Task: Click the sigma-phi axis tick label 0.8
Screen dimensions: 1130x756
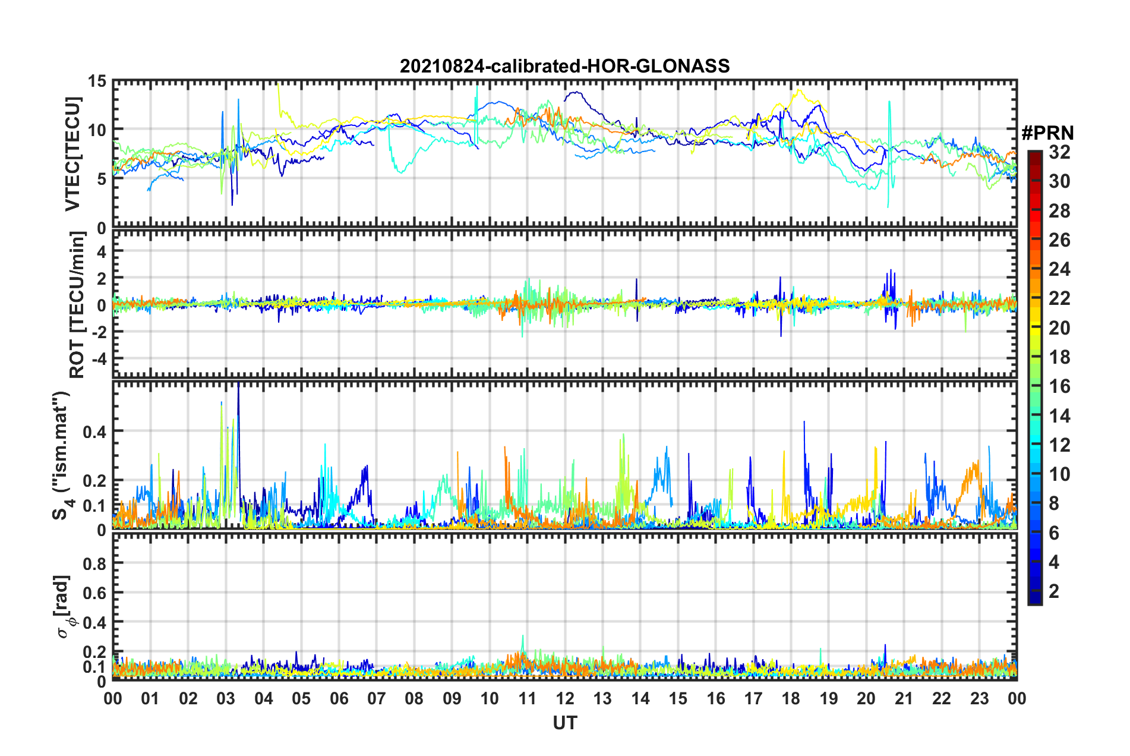Action: (x=94, y=563)
